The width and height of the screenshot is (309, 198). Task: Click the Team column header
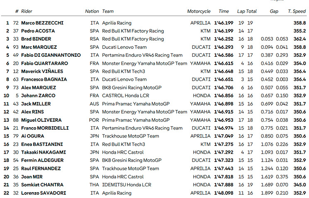tap(107, 12)
